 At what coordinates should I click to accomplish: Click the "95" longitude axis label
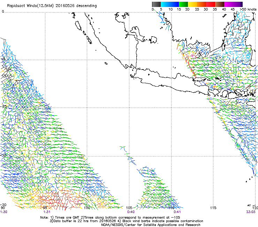45,208
